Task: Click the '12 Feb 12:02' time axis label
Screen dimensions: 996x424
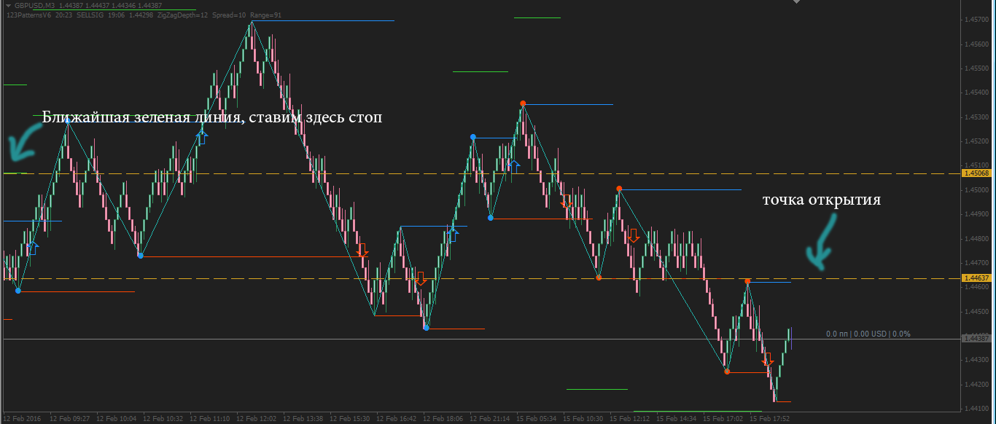Action: [x=256, y=419]
